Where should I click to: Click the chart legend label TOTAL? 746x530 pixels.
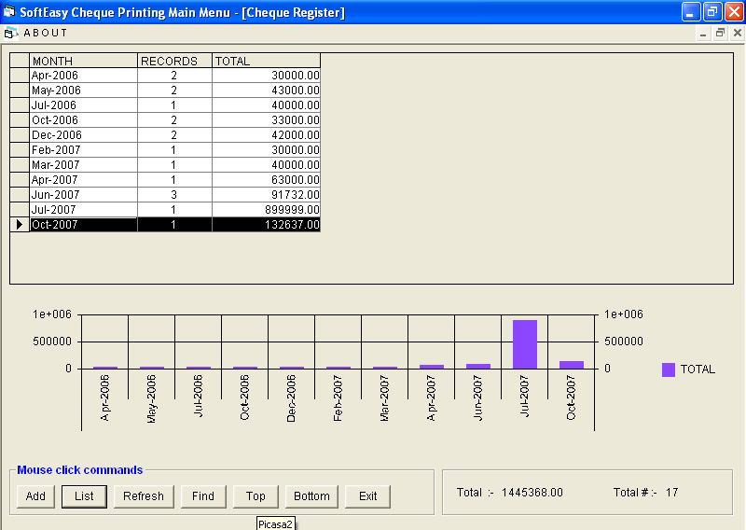point(698,370)
